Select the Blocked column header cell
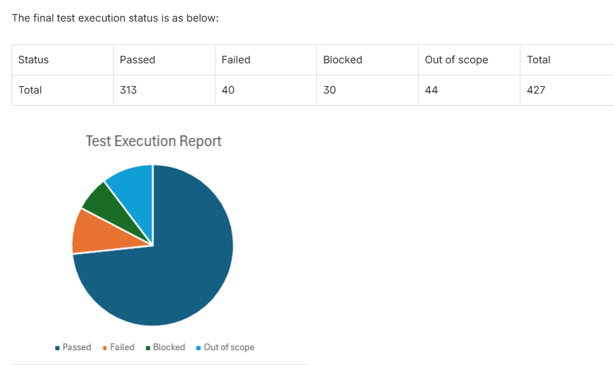 [x=343, y=60]
